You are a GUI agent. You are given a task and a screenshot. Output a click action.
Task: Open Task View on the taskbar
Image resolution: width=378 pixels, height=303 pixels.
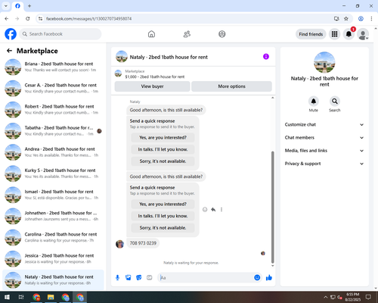21,297
